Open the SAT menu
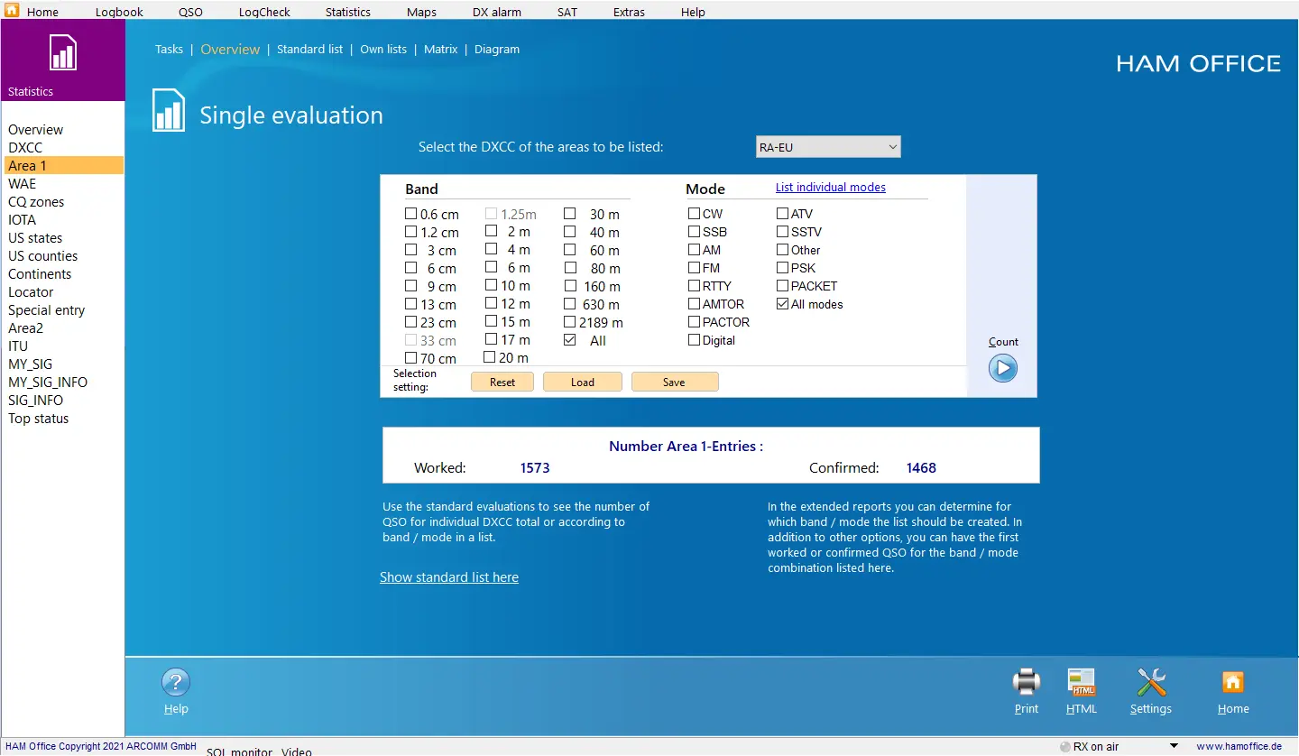The width and height of the screenshot is (1299, 756). pos(567,12)
